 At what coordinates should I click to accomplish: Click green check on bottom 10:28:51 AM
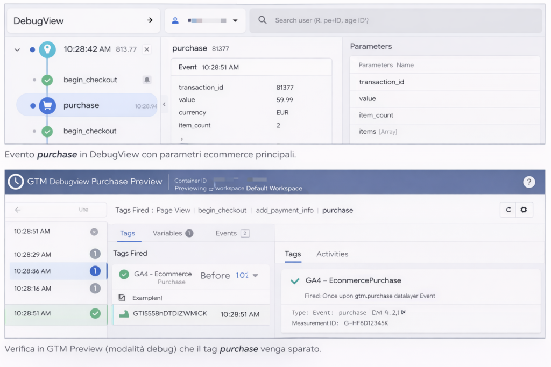tap(95, 313)
